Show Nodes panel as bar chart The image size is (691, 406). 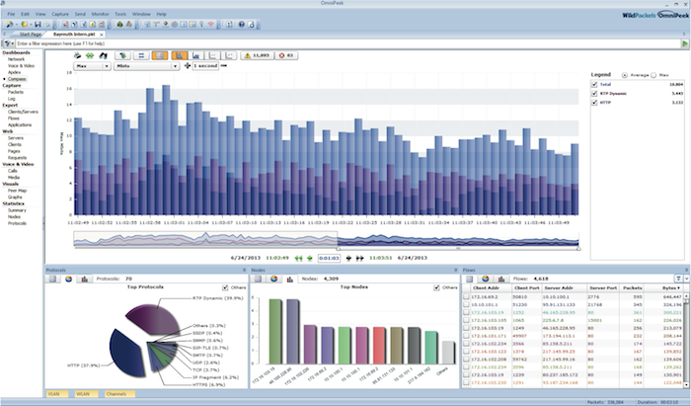(x=289, y=279)
